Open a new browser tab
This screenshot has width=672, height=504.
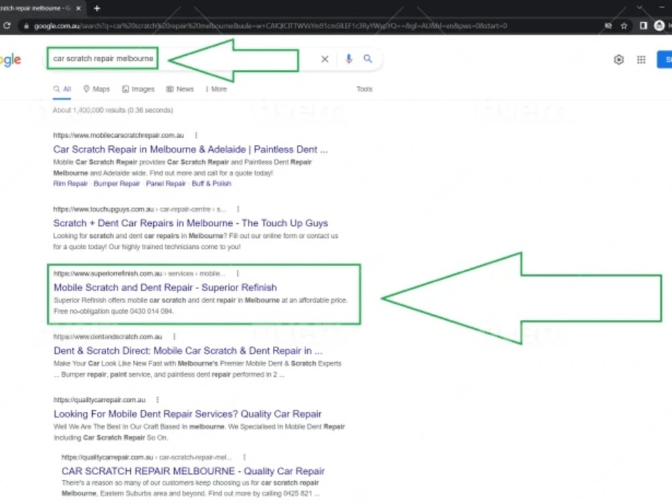coord(97,8)
